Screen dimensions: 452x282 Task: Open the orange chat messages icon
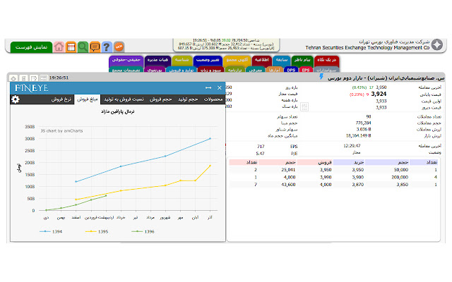95,47
